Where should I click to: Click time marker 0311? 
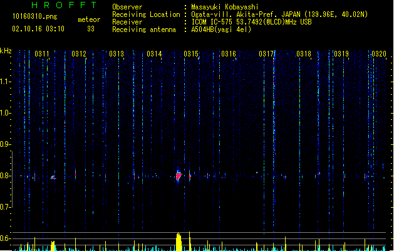(42, 54)
